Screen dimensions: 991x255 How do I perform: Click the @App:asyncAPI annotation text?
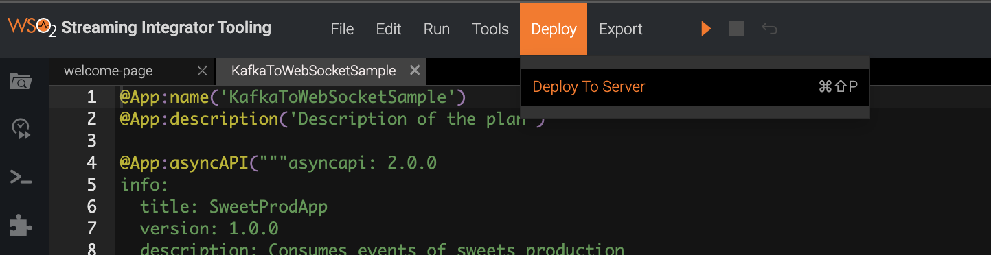(x=184, y=162)
